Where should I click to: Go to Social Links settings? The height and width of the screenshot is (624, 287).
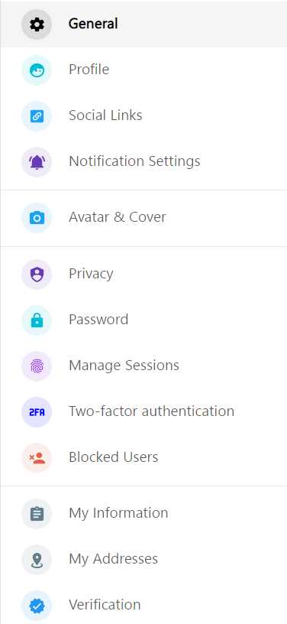pos(143,115)
